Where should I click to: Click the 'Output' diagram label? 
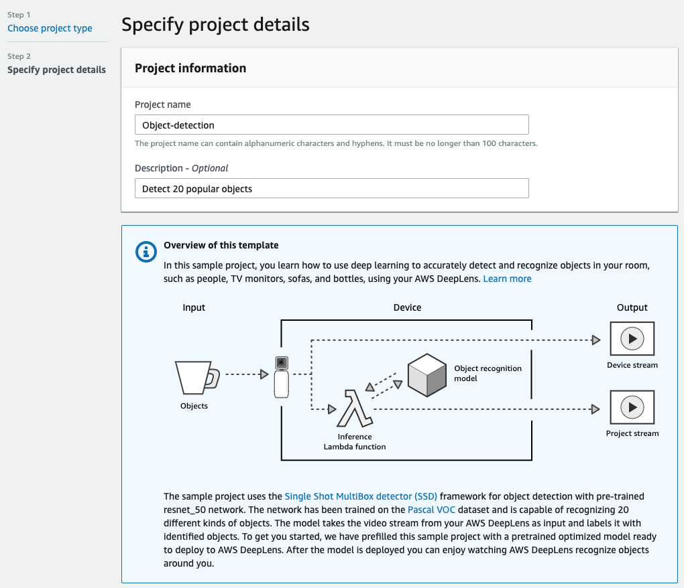(x=632, y=307)
